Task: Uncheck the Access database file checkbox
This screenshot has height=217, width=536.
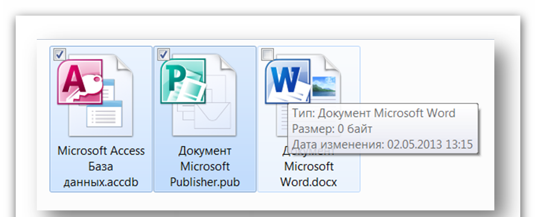Action: pos(60,54)
